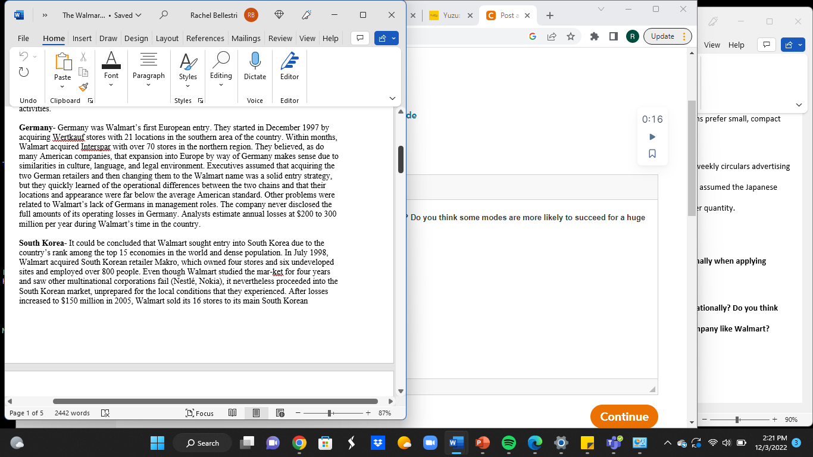Open Dropbox from the taskbar
The height and width of the screenshot is (457, 813).
[x=378, y=443]
